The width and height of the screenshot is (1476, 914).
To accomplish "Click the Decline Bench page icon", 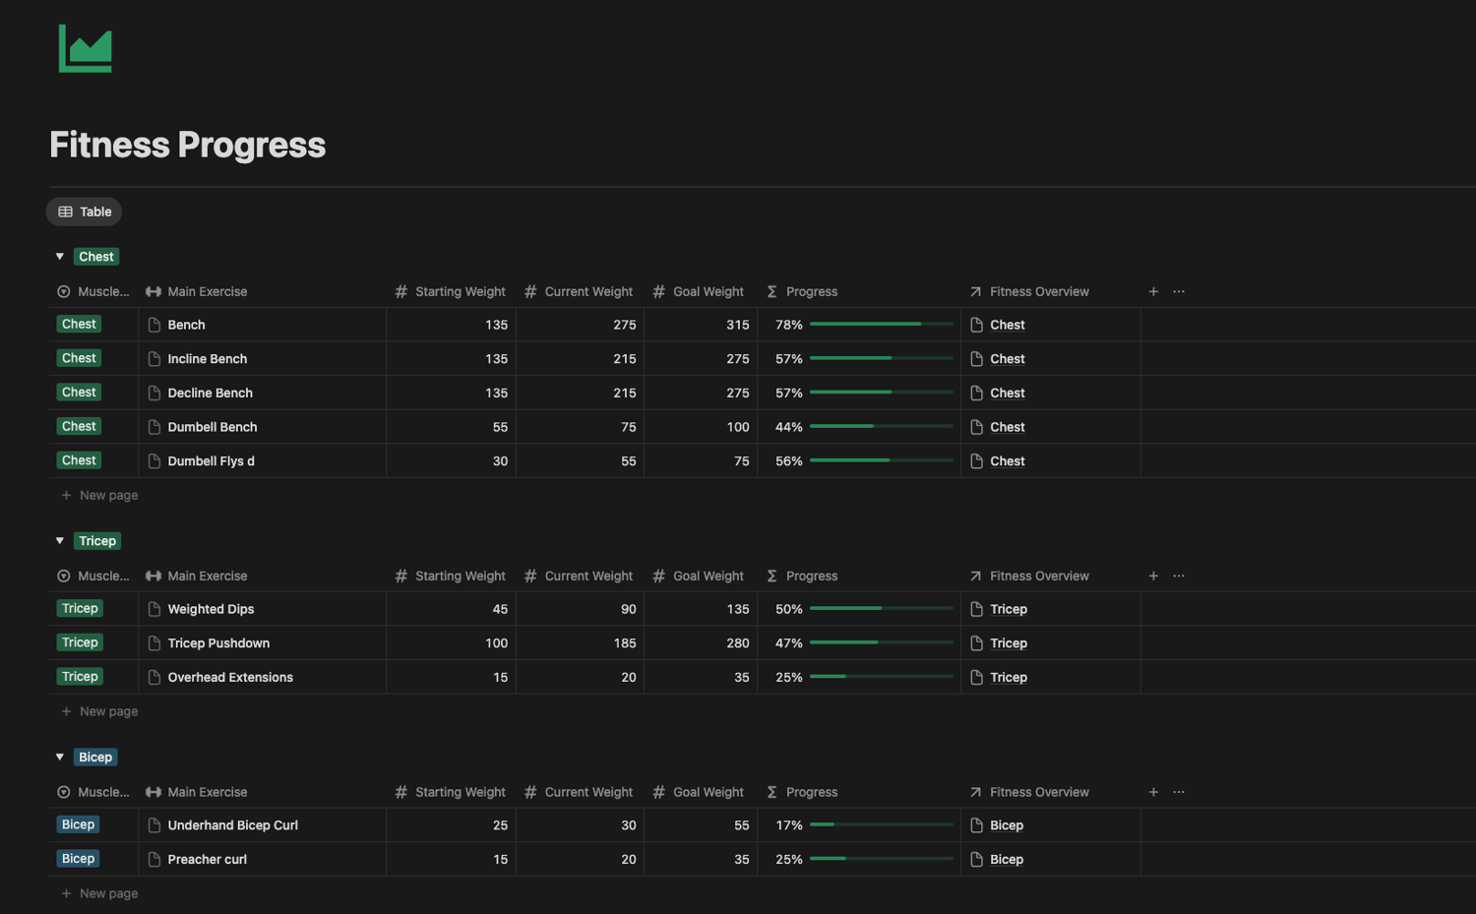I will point(154,393).
